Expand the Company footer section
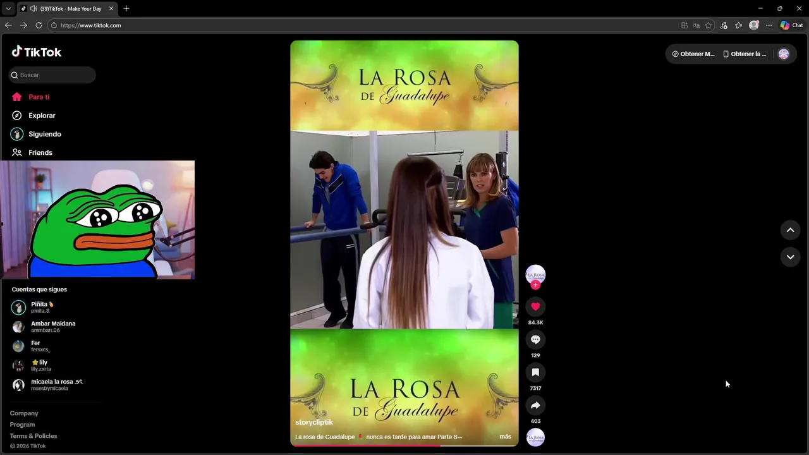This screenshot has height=455, width=809. tap(24, 413)
